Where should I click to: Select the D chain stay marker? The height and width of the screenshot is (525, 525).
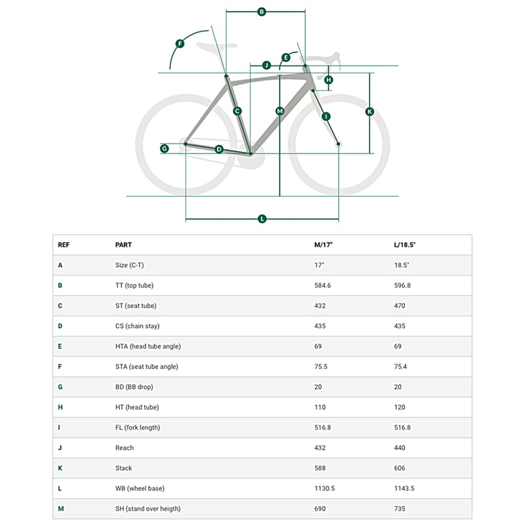click(x=219, y=149)
